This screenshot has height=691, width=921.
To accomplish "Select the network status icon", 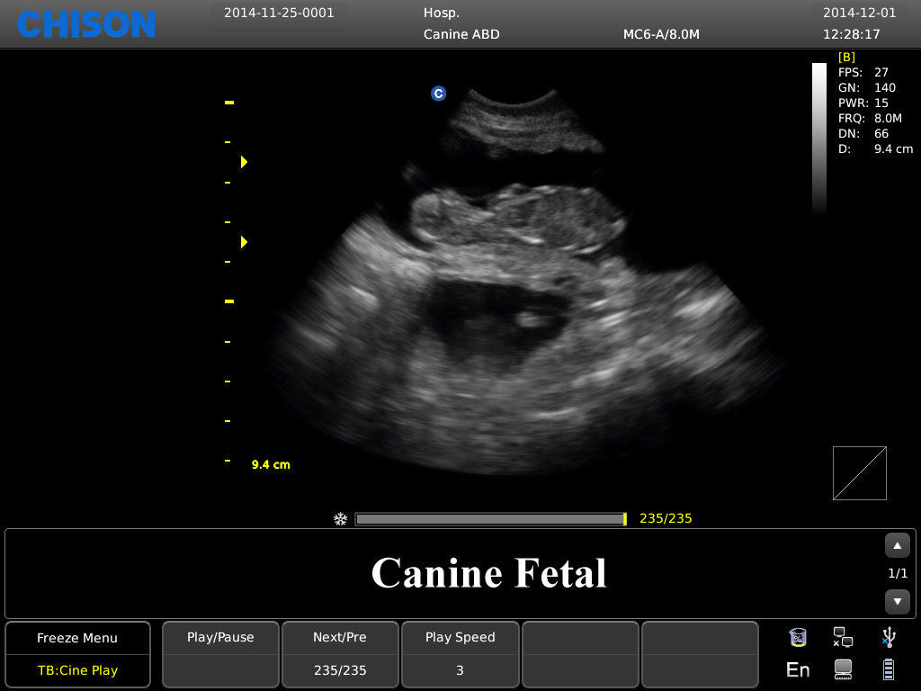I will 843,636.
